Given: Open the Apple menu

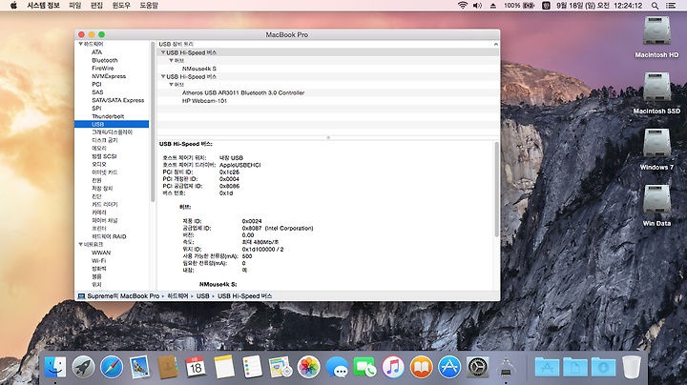Looking at the screenshot, I should coord(13,6).
